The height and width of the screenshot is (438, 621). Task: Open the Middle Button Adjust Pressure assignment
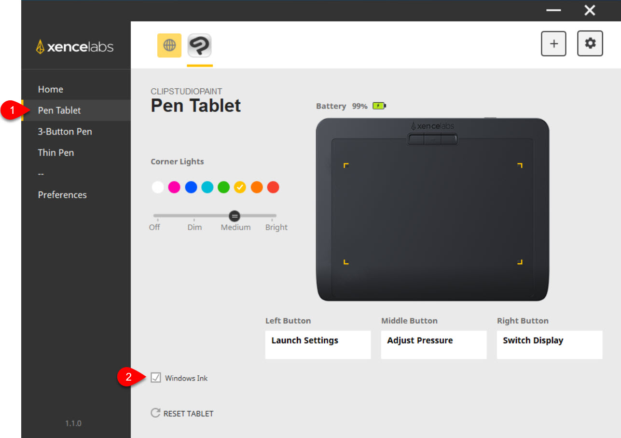(x=434, y=344)
